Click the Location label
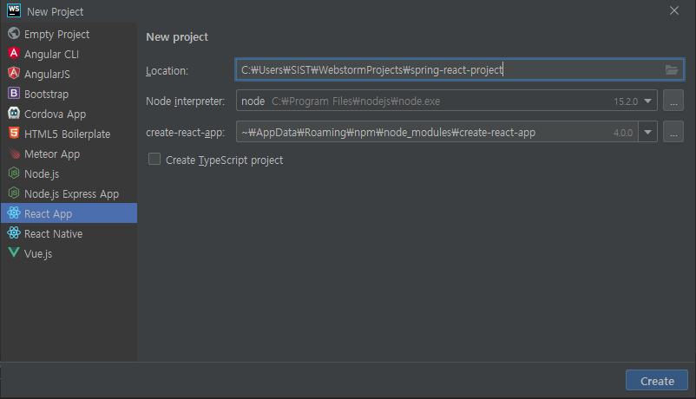 (x=167, y=70)
